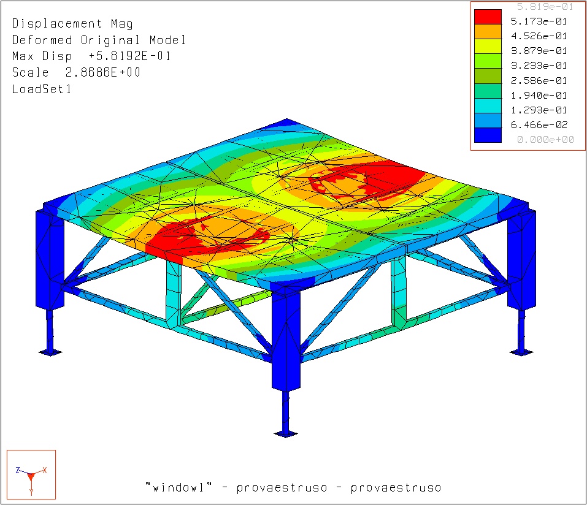The width and height of the screenshot is (587, 505).
Task: Select the right corner column of the frame
Action: pos(521,260)
